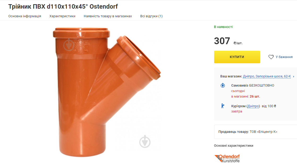Click the 307 ₴/шт. price
This screenshot has height=165, width=297.
click(228, 41)
